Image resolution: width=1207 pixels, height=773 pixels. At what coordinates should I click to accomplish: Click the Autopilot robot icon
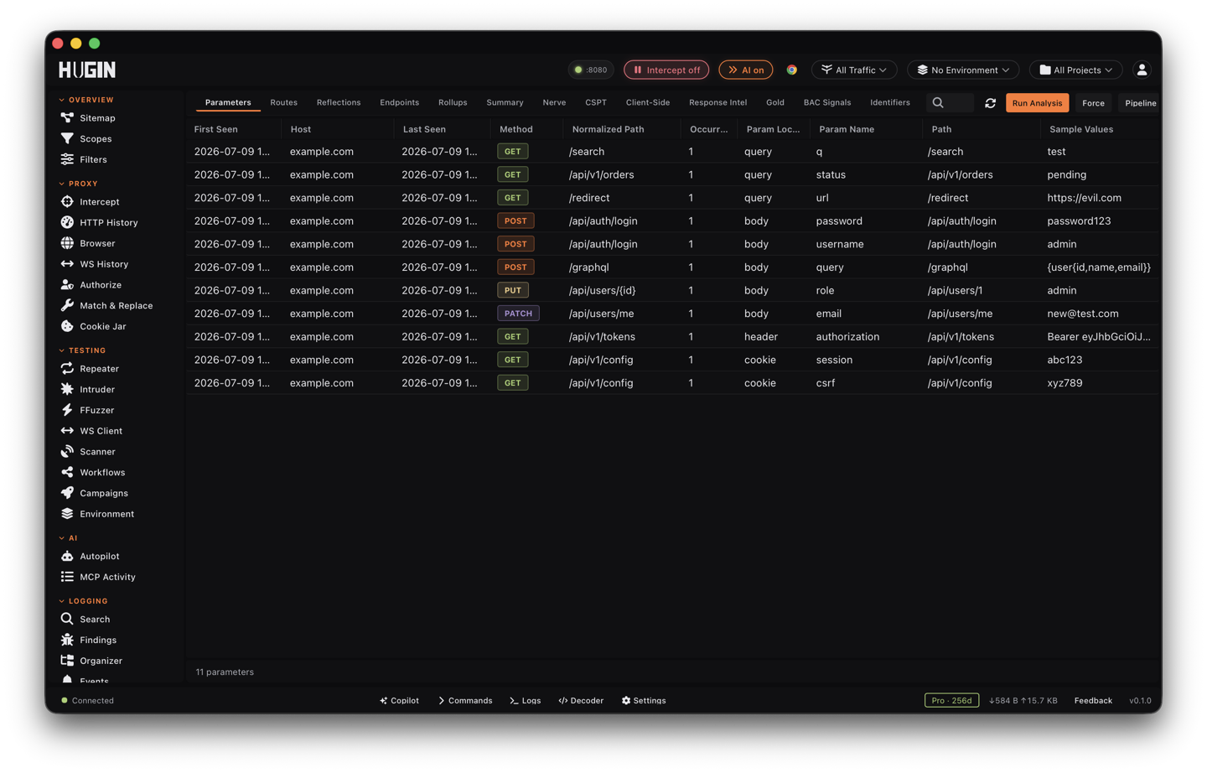click(67, 556)
